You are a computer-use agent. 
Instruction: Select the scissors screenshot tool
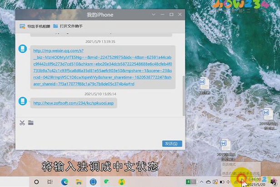(x=22, y=123)
